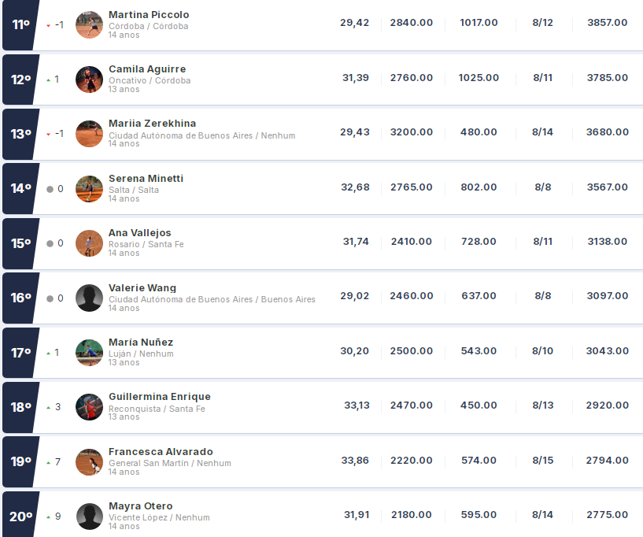Open the player name Mayra Otero
Image resolution: width=643 pixels, height=537 pixels.
(x=141, y=506)
